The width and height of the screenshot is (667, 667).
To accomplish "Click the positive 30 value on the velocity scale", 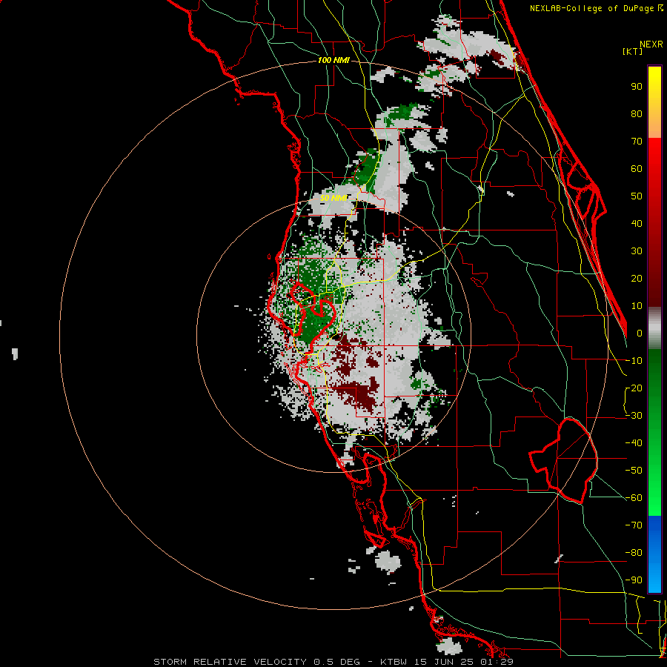I will click(x=637, y=251).
